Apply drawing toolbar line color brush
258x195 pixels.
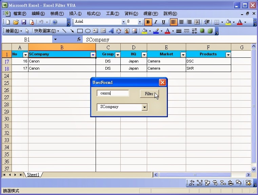tap(156, 31)
